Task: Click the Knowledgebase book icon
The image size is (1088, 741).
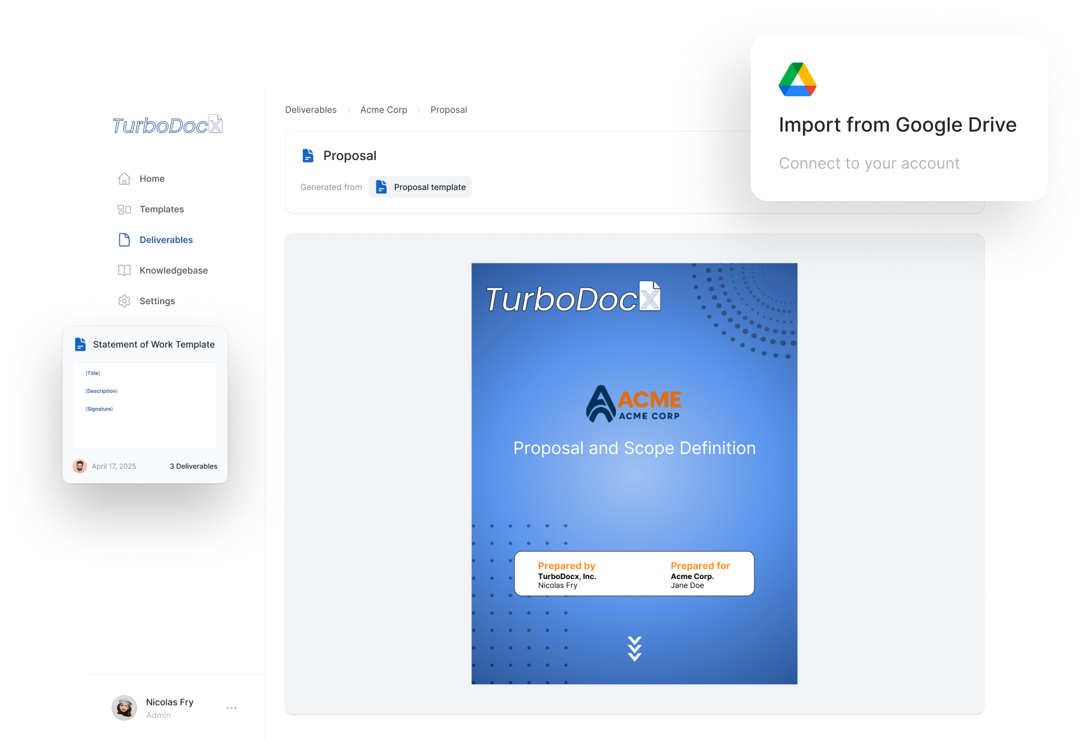Action: (x=124, y=270)
